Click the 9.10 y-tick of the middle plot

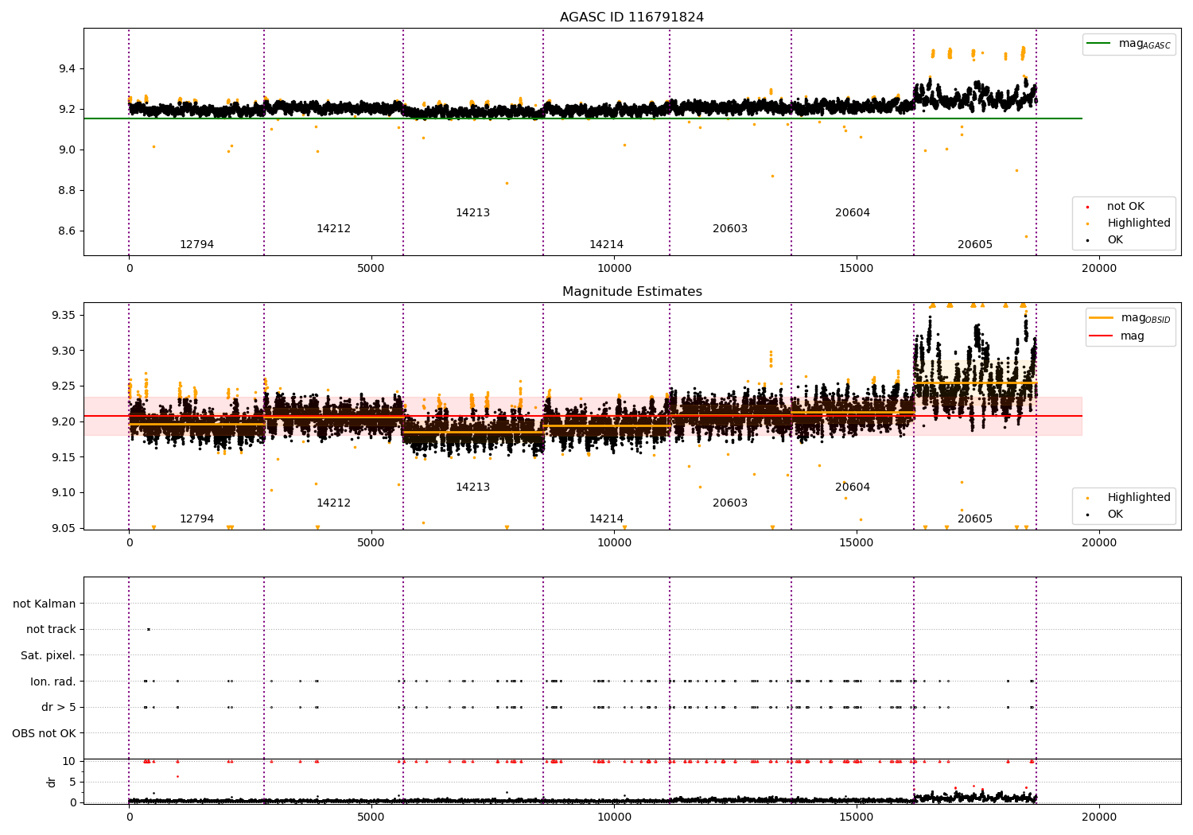coord(64,493)
